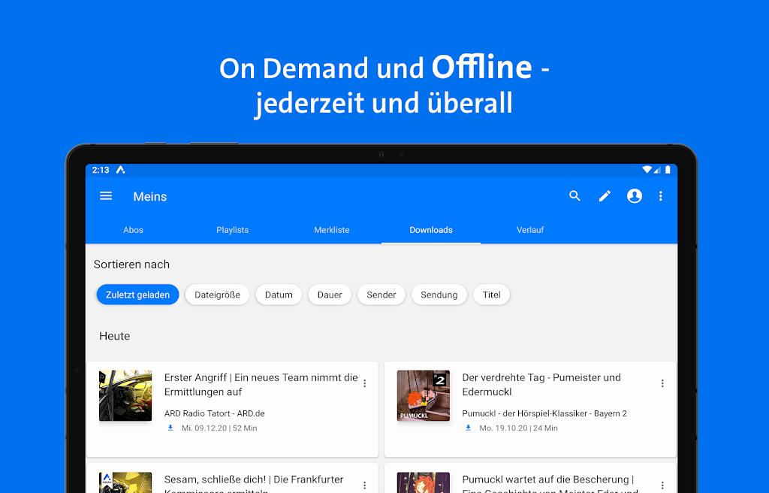The width and height of the screenshot is (769, 493).
Task: Sort downloads by Dateigröße
Action: coord(217,295)
